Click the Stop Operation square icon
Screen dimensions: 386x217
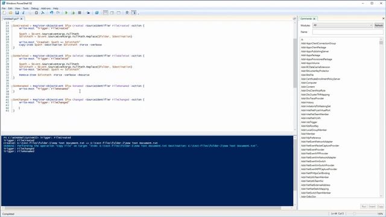pos(80,13)
